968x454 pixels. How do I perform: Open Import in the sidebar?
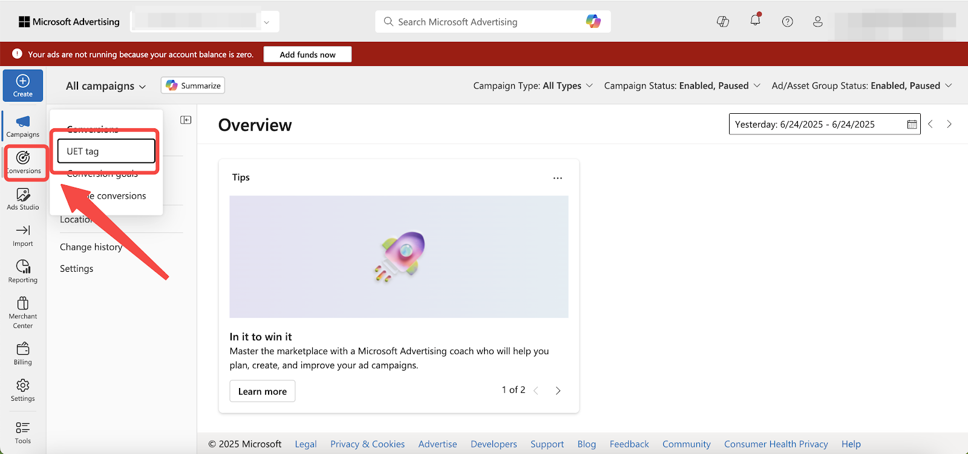tap(23, 235)
